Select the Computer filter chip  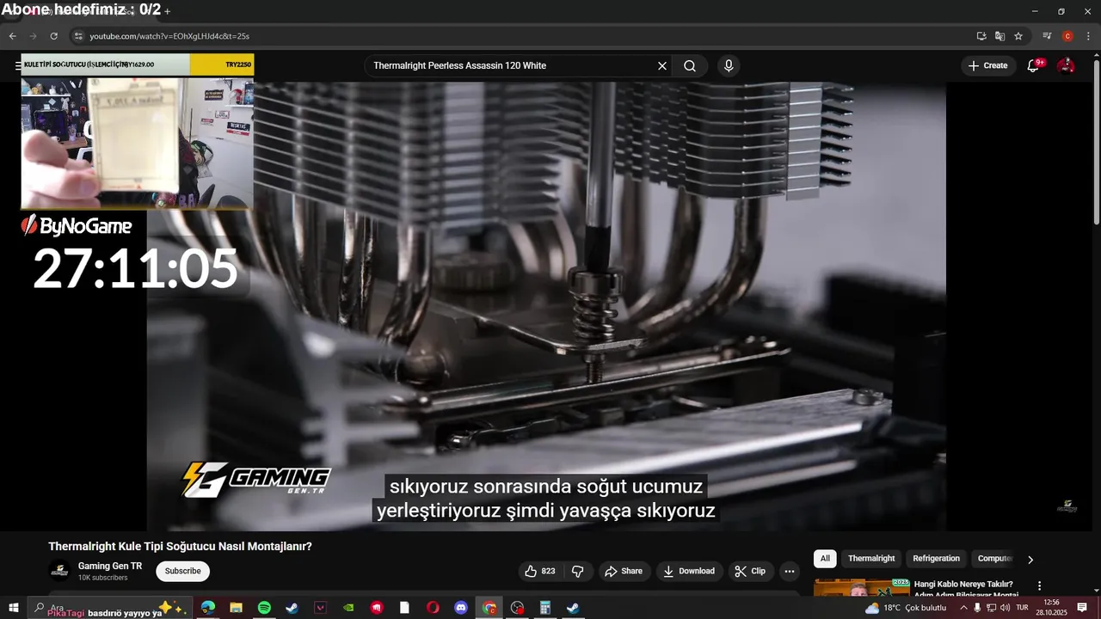pos(995,559)
